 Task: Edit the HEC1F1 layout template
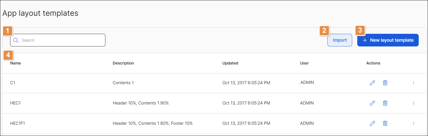pos(372,123)
